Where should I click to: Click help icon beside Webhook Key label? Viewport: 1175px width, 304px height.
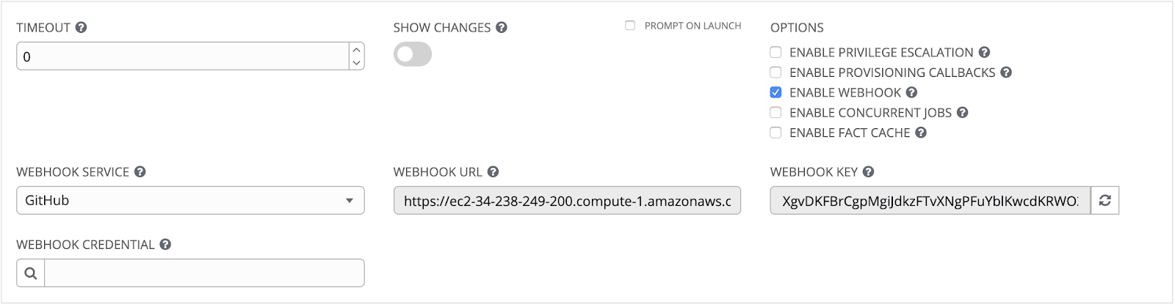869,171
